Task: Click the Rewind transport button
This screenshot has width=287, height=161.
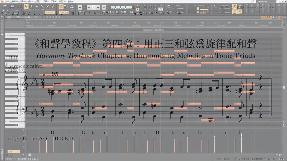Action: 80,7
